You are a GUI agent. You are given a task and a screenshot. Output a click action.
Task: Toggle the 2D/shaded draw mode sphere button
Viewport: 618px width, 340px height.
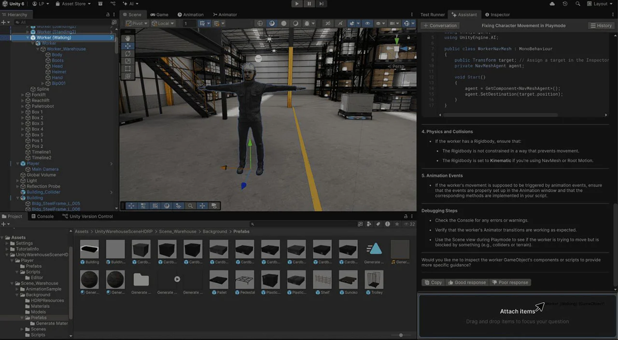[x=272, y=23]
